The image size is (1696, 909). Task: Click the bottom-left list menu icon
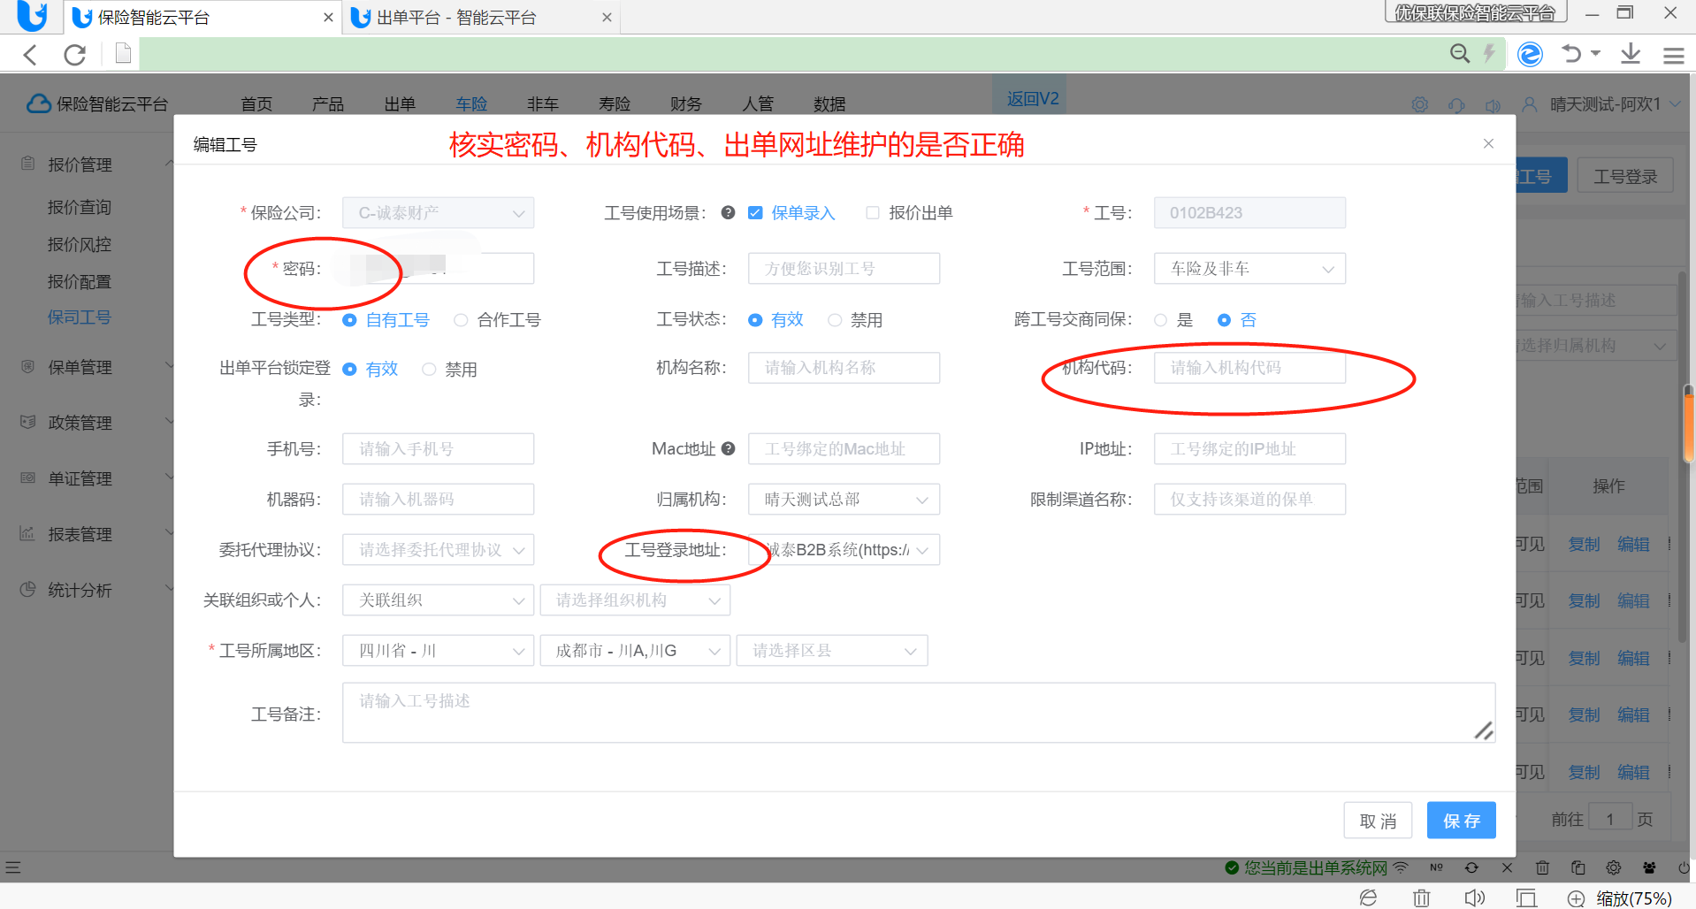coord(12,867)
